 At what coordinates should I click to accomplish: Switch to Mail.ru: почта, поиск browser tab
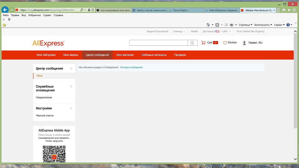(x=150, y=10)
